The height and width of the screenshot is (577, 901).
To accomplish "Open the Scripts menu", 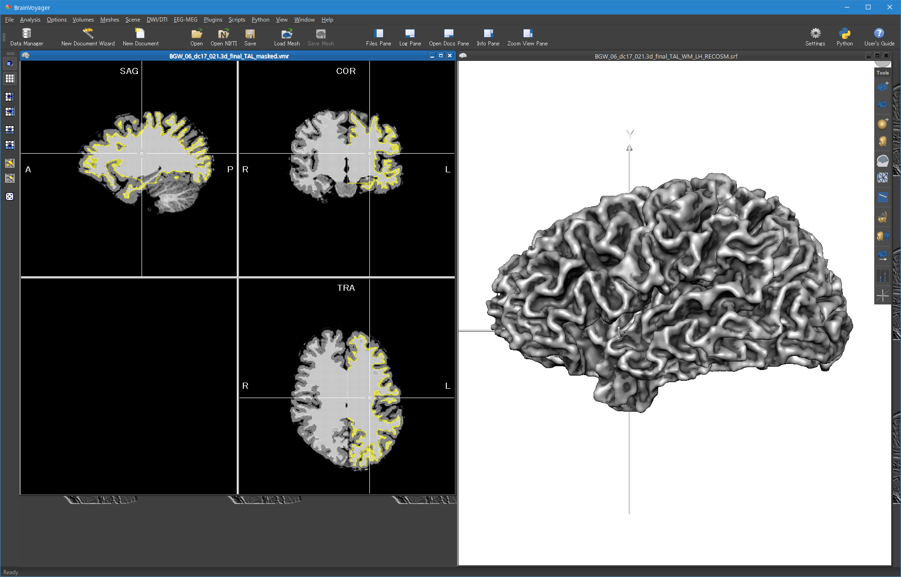I will (237, 20).
